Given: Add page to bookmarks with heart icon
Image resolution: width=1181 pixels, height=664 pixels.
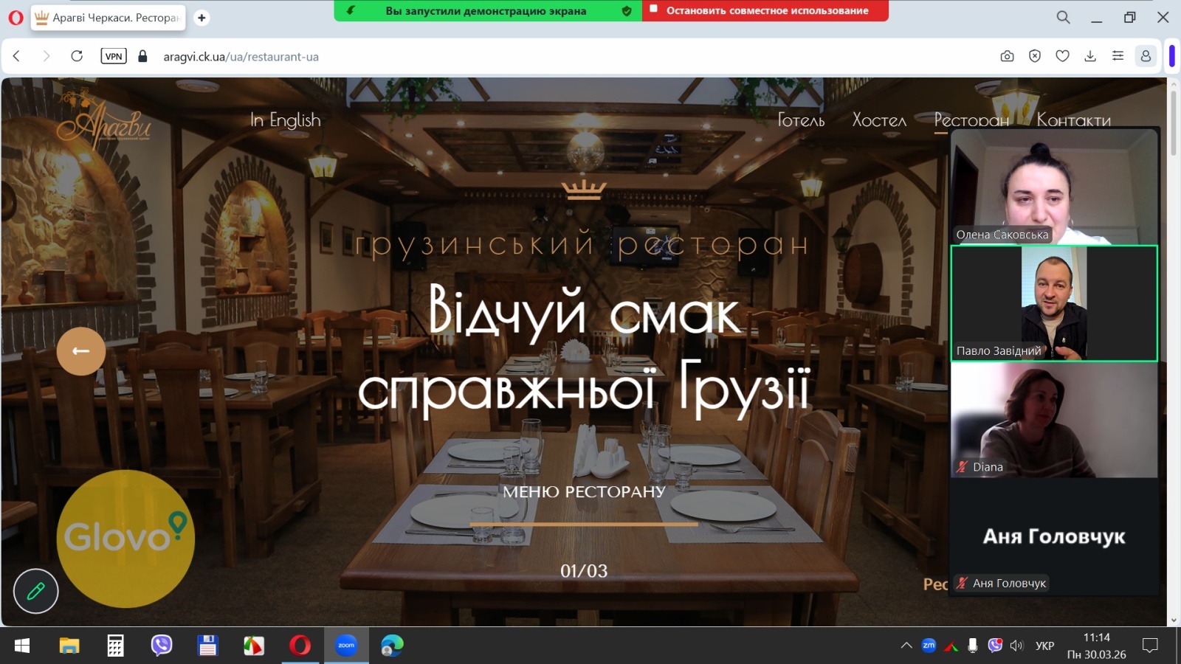Looking at the screenshot, I should [1062, 56].
